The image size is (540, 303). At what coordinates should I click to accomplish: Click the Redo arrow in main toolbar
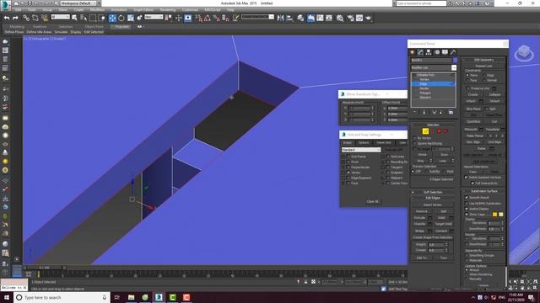[x=15, y=18]
